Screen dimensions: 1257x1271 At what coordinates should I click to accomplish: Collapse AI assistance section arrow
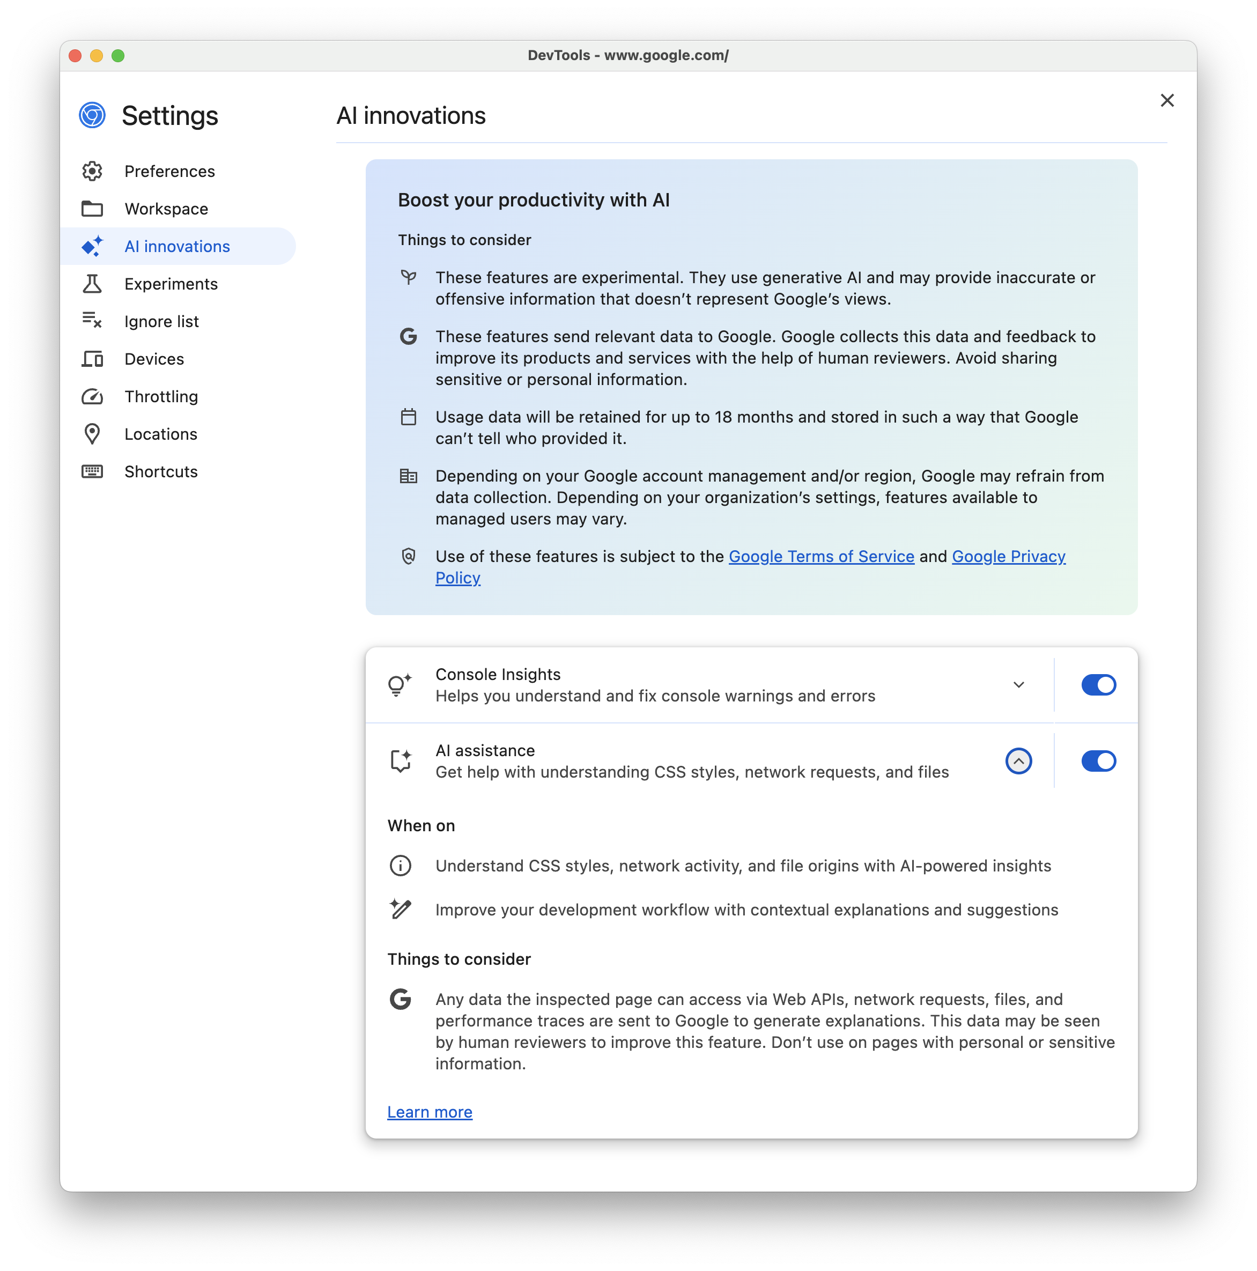click(x=1018, y=760)
